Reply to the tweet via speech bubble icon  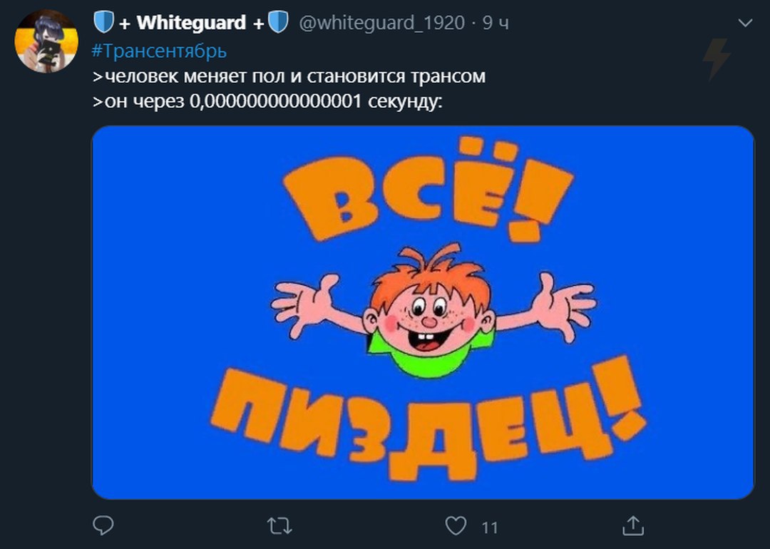103,526
